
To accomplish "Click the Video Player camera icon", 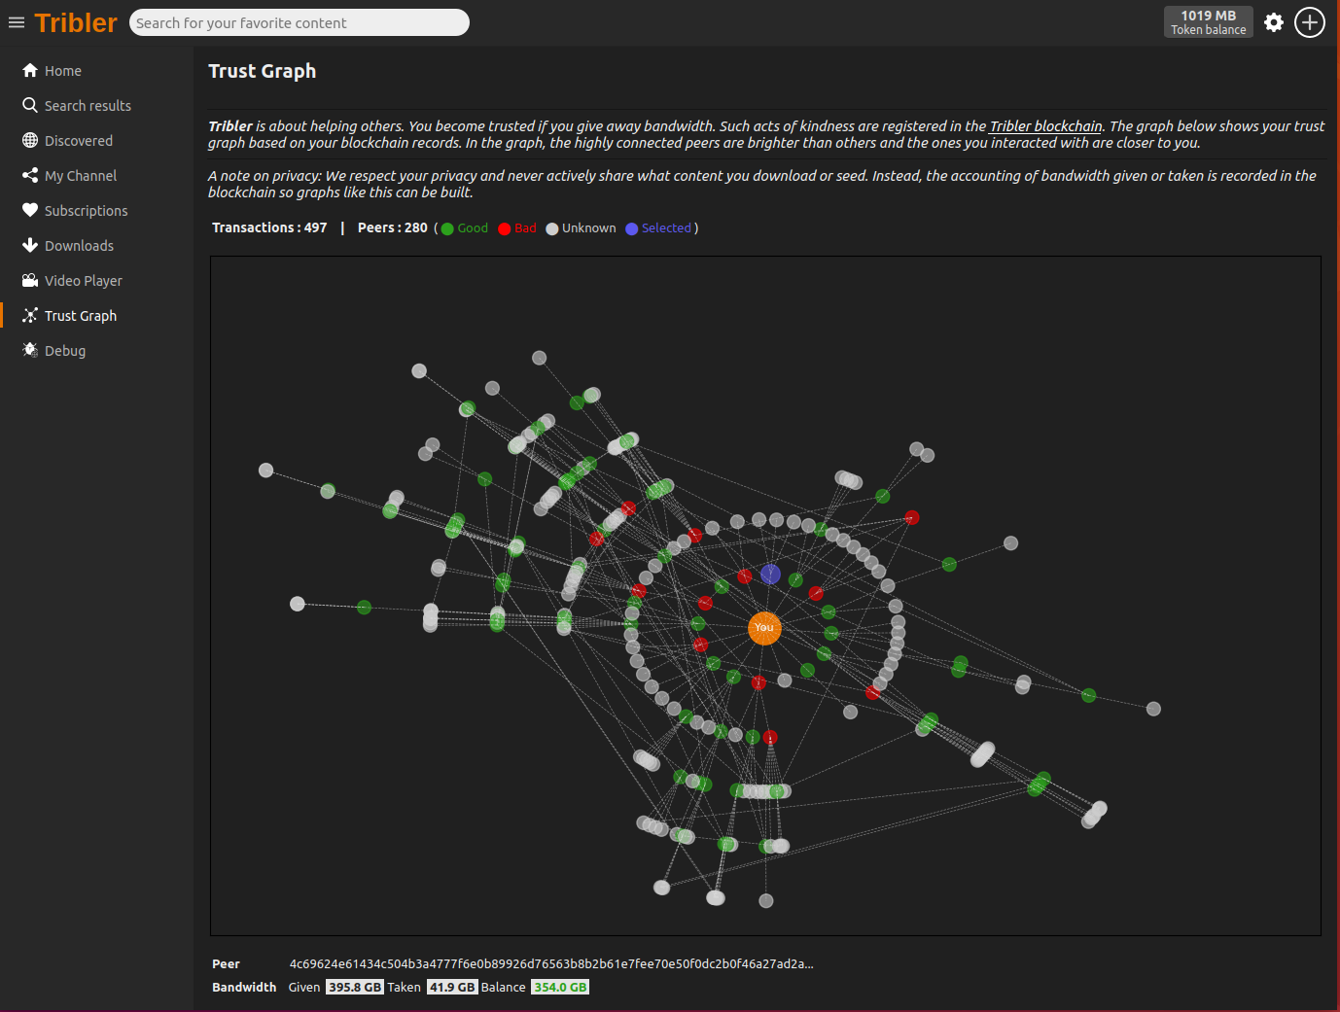I will click(x=30, y=280).
